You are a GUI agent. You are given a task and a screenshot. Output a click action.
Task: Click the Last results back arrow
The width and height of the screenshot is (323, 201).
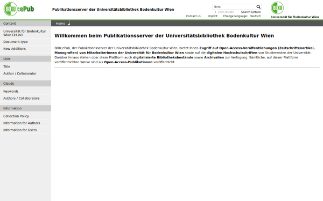click(x=215, y=12)
